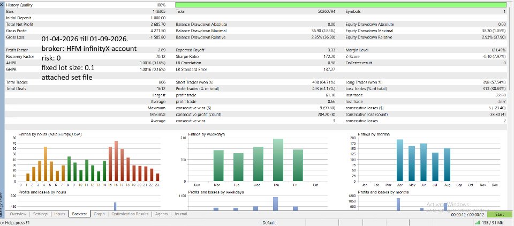The height and width of the screenshot is (226, 514).
Task: Select the Recovery Factor value 70.12
Action: tap(161, 56)
